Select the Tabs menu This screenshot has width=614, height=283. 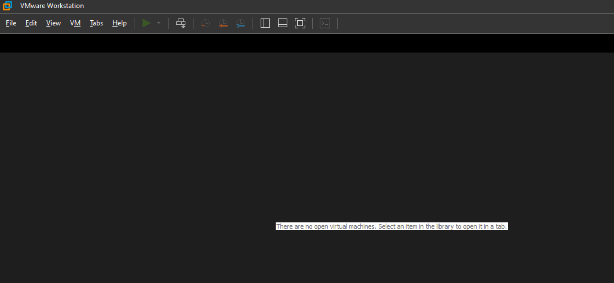point(96,23)
